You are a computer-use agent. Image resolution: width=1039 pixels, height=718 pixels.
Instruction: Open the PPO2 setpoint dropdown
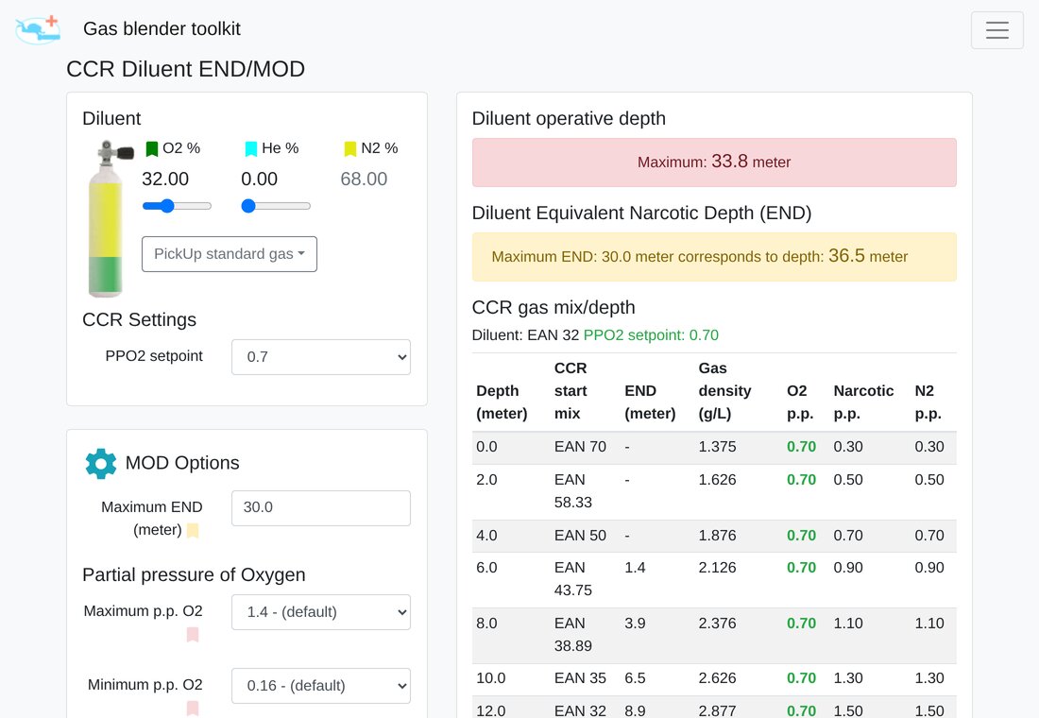pyautogui.click(x=321, y=357)
